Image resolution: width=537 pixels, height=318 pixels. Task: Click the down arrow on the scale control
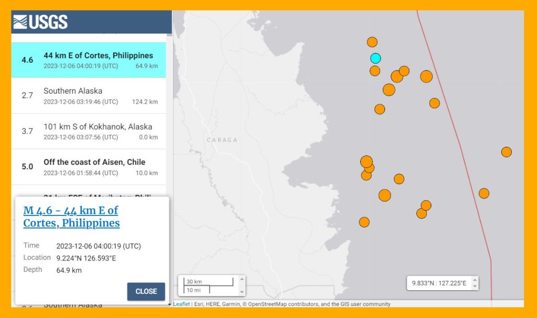point(242,291)
